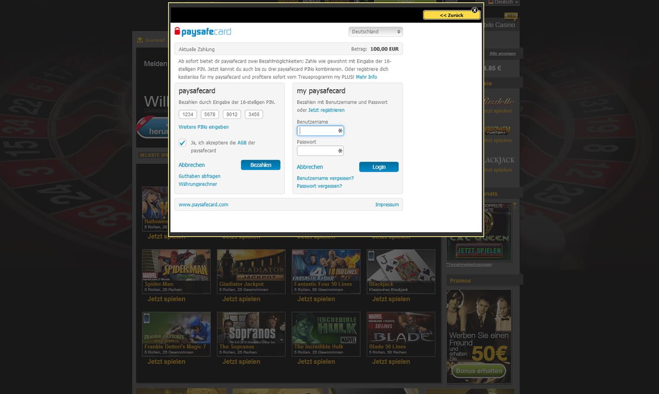659x394 pixels.
Task: Click the third PIN field showing 9012
Action: coord(232,115)
